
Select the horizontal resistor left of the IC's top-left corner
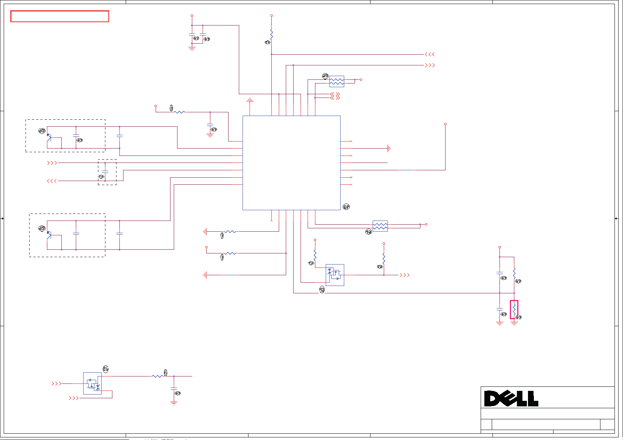pos(179,112)
